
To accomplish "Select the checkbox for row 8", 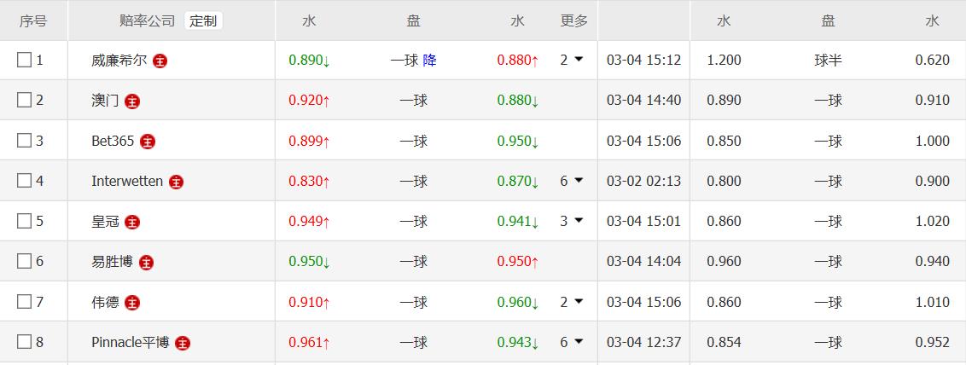I will click(24, 342).
